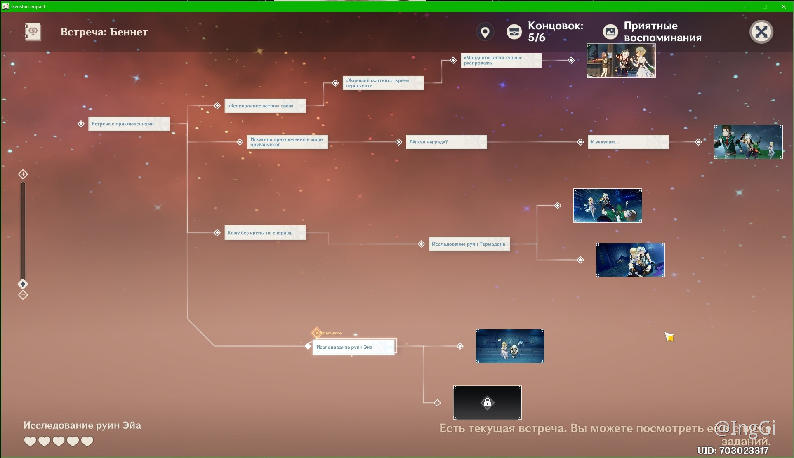Select node Кашу без крупы не сваришь

265,233
